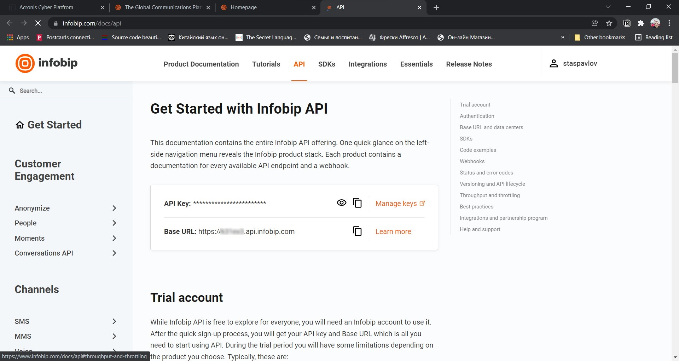Jump to Best practices section
Screen dimensions: 679x361
pos(476,207)
